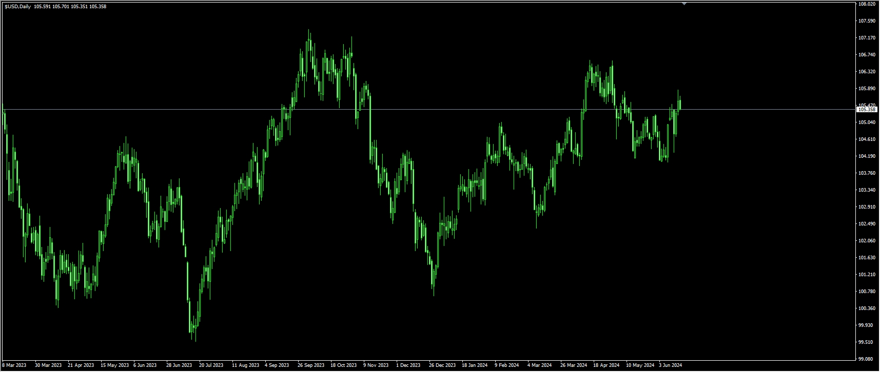
Task: Click the 26 Sep 2023 date label
Action: pos(311,365)
